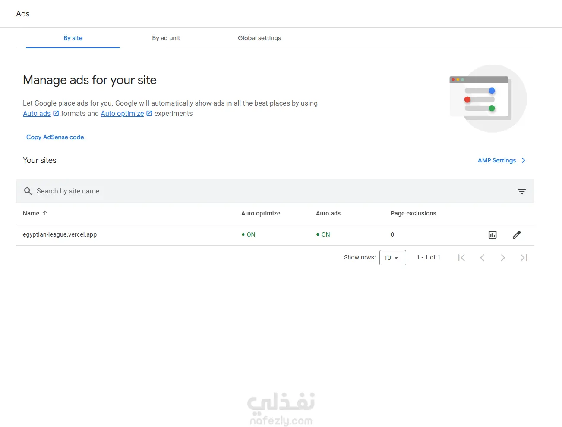Viewport: 562px width, 427px height.
Task: Go to the first page arrow
Action: 461,258
